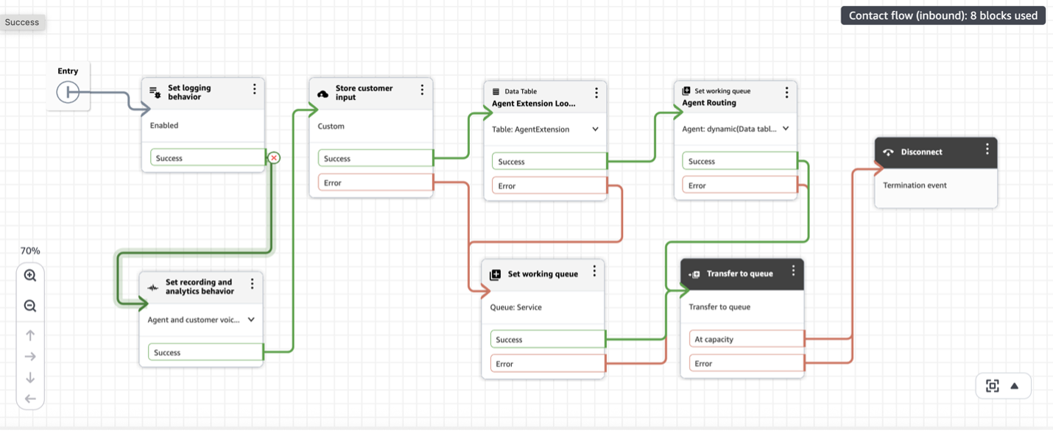
Task: Remove the Success connection using the red X
Action: [x=273, y=157]
